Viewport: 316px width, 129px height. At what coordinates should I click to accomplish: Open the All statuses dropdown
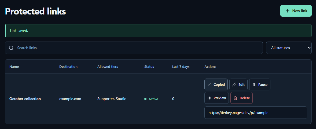289,48
